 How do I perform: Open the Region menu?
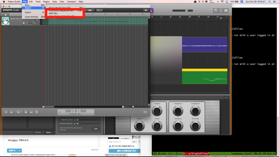pos(46,2)
